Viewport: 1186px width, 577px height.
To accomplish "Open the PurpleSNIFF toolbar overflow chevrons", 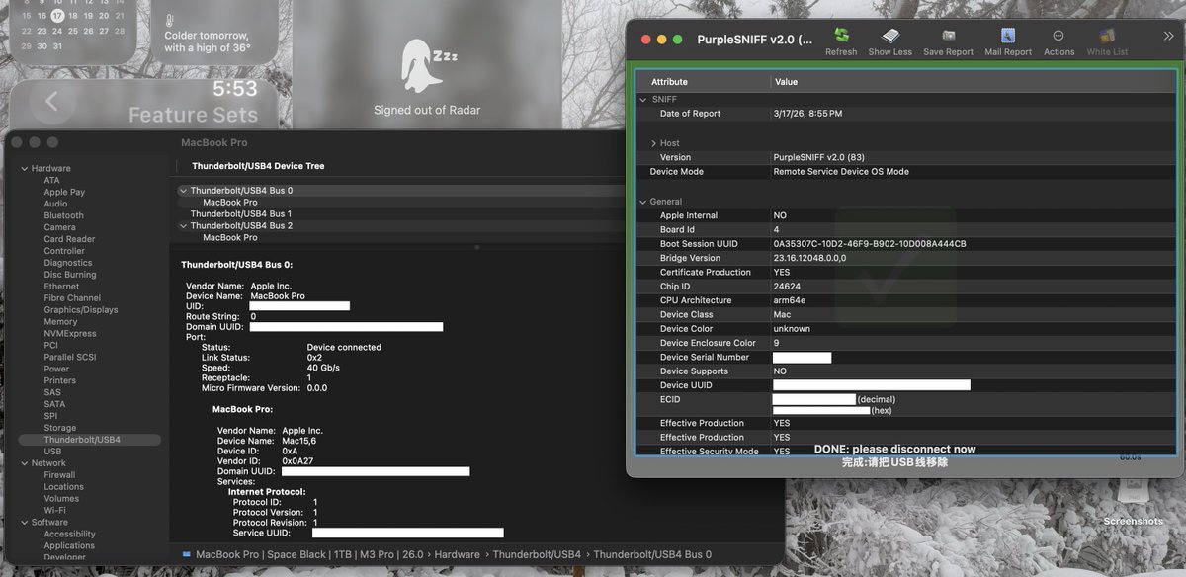I will point(1168,37).
